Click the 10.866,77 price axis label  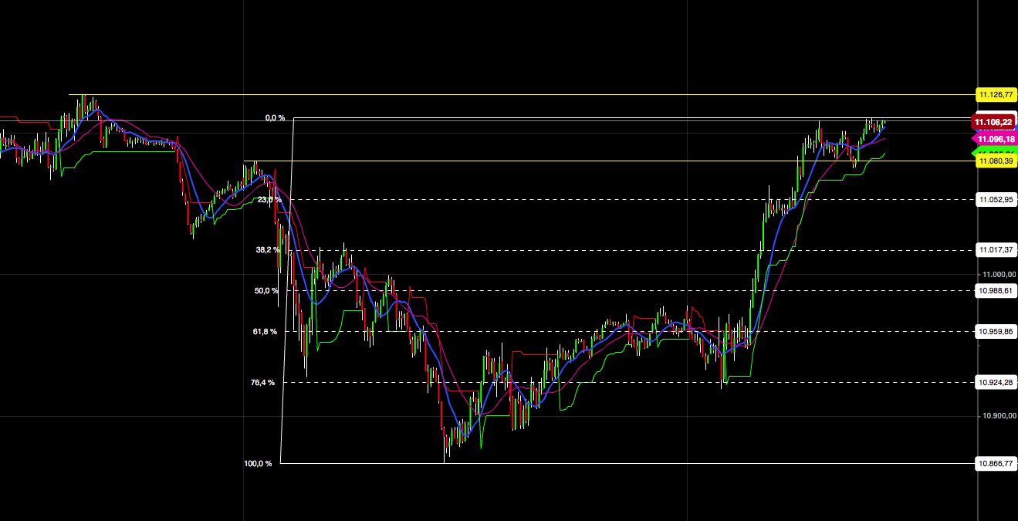pos(996,464)
